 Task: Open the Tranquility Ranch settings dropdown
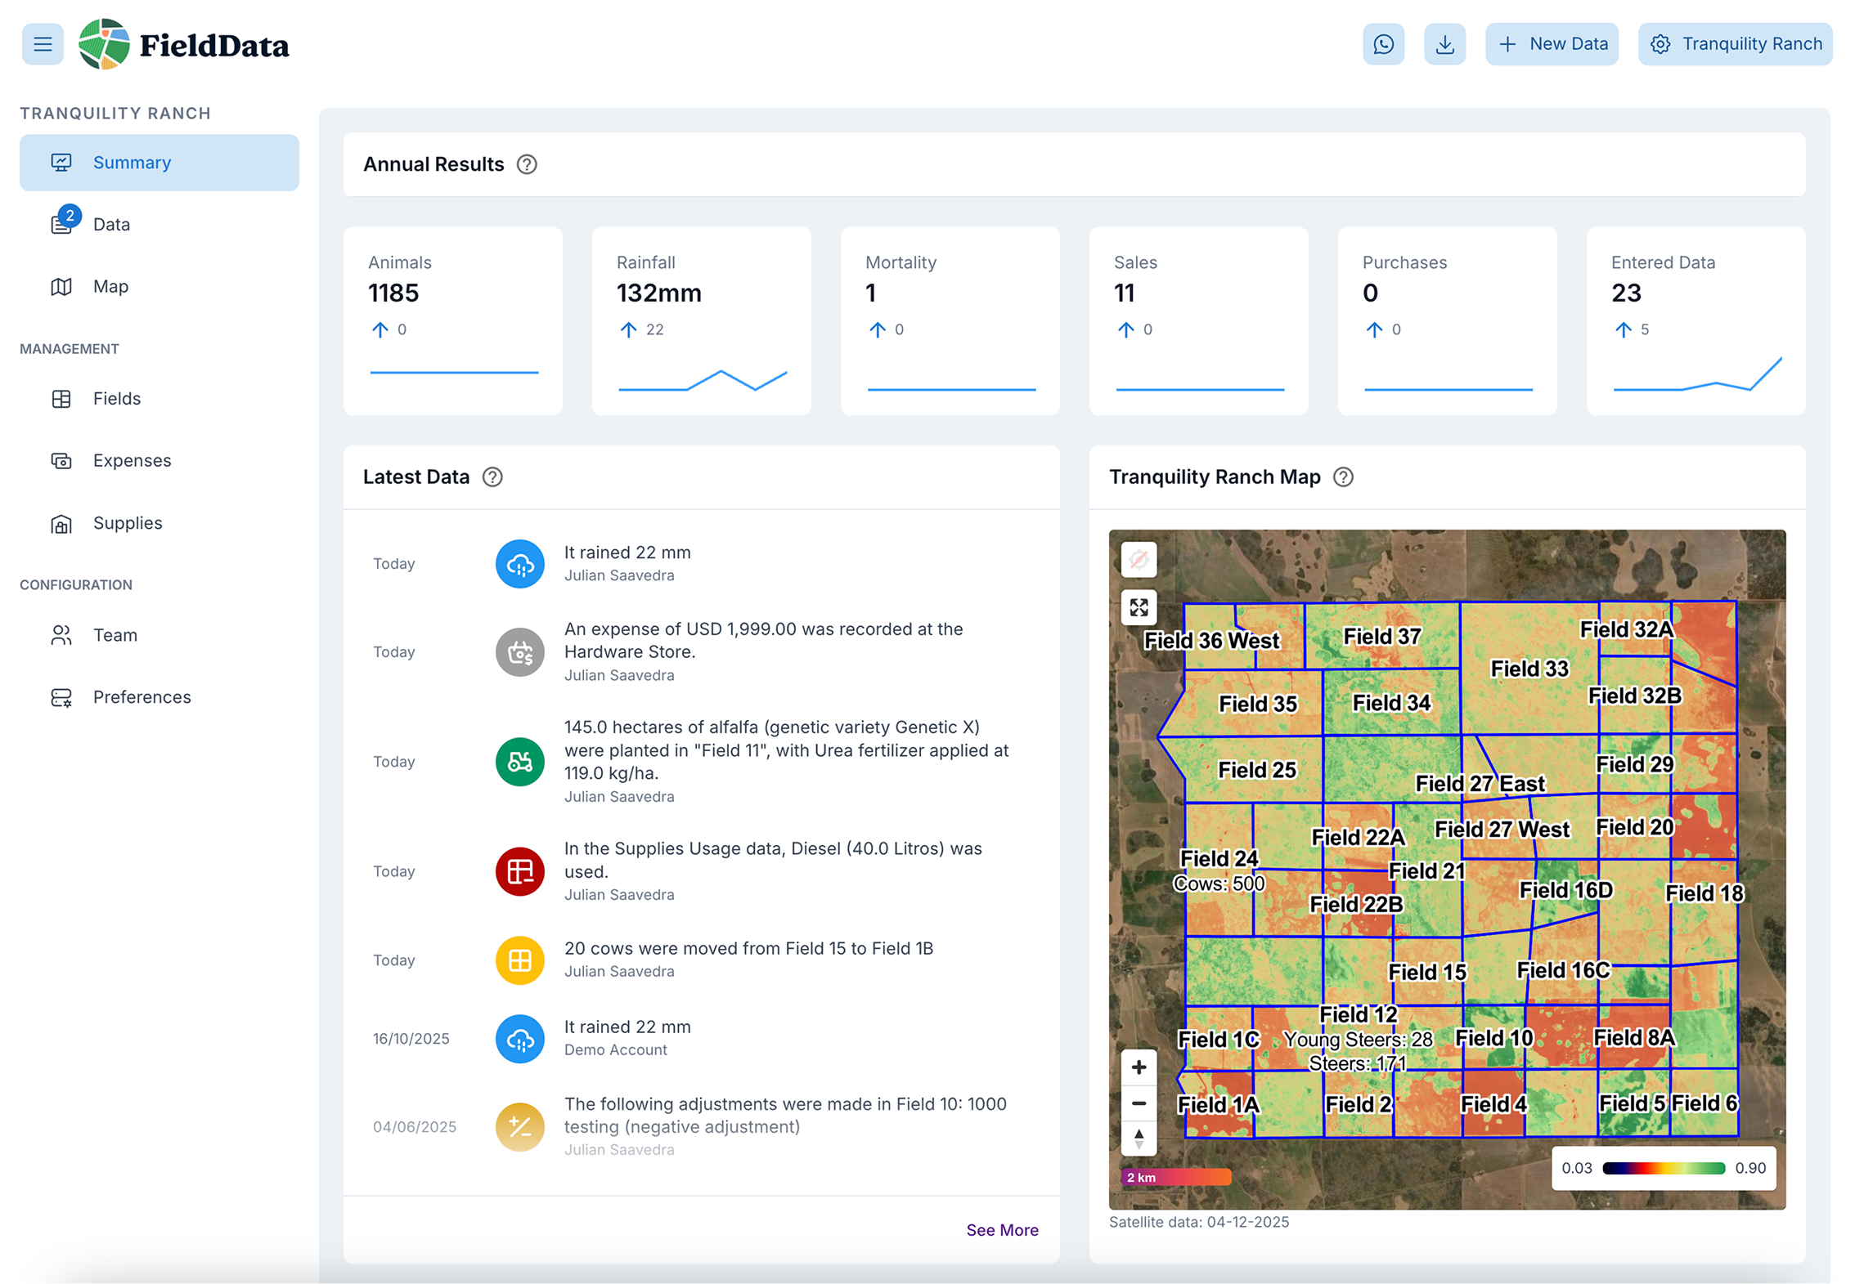pyautogui.click(x=1735, y=44)
